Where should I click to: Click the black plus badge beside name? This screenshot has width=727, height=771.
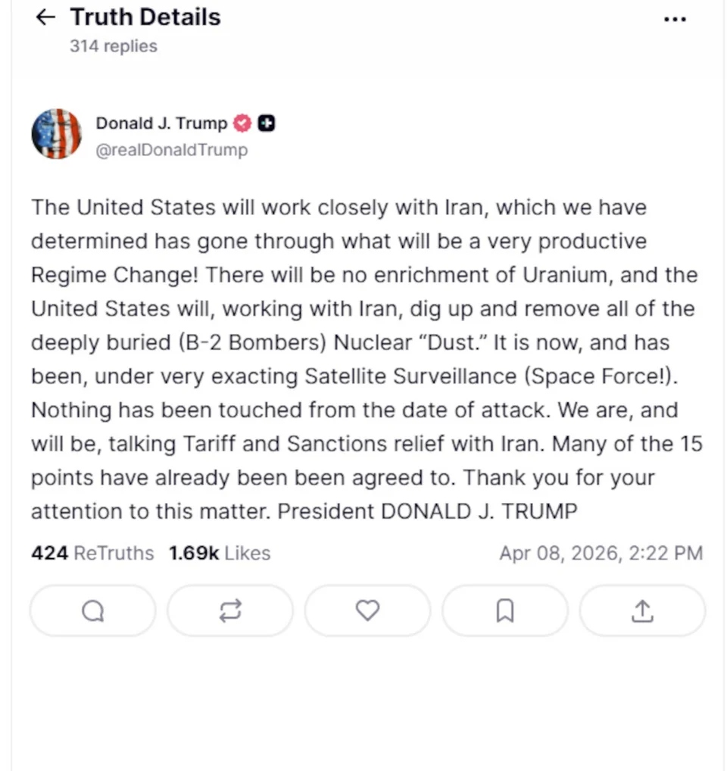pyautogui.click(x=266, y=123)
